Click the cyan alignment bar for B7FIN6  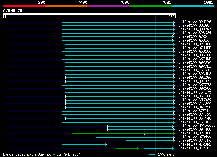tap(150, 141)
